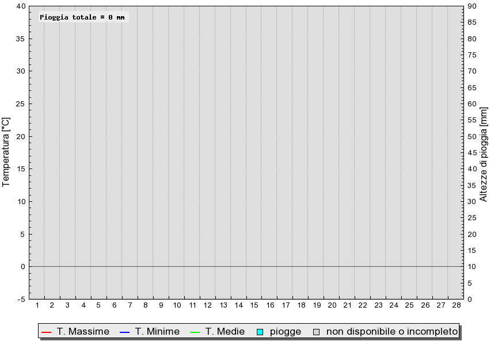Click the Pioggia totale = 0 mm box
Image resolution: width=498 pixels, height=345 pixels.
point(82,17)
